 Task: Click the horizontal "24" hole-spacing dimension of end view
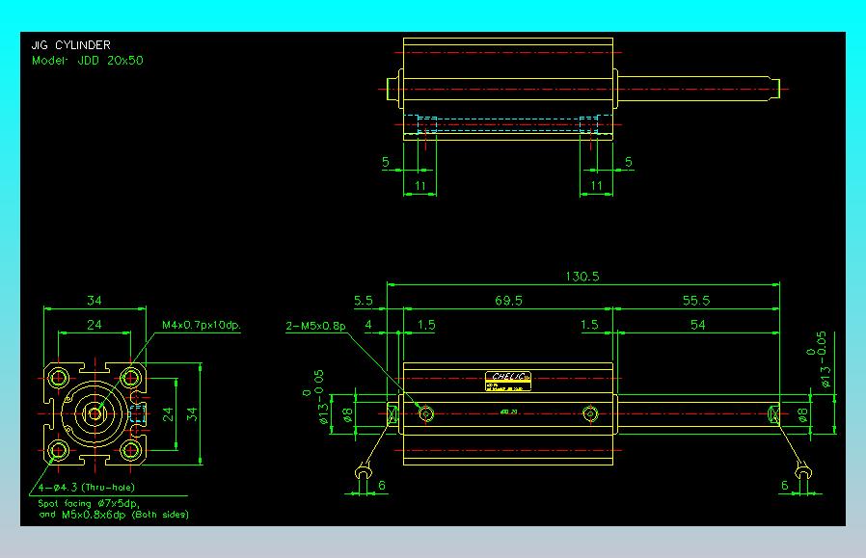(95, 325)
